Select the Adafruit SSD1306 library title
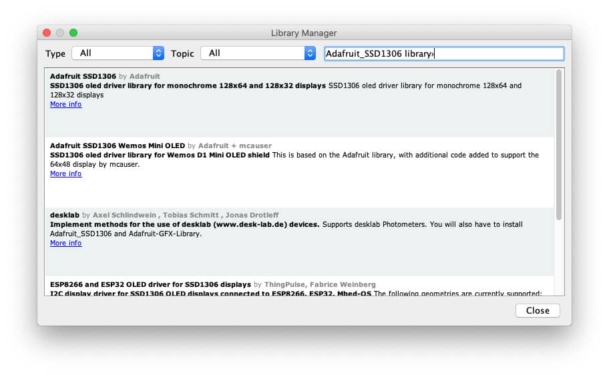 click(83, 76)
